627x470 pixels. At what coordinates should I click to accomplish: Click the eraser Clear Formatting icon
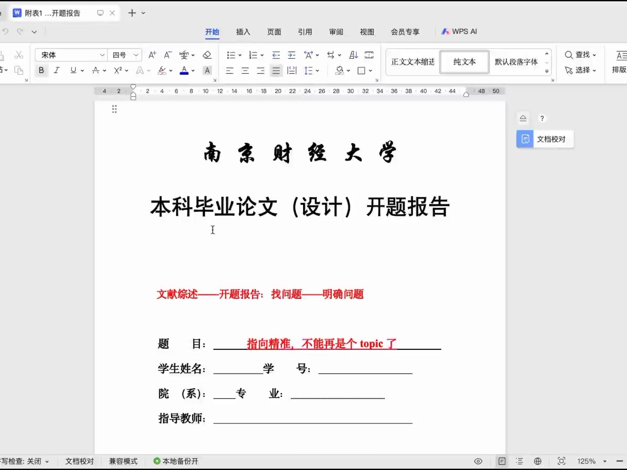click(x=207, y=55)
